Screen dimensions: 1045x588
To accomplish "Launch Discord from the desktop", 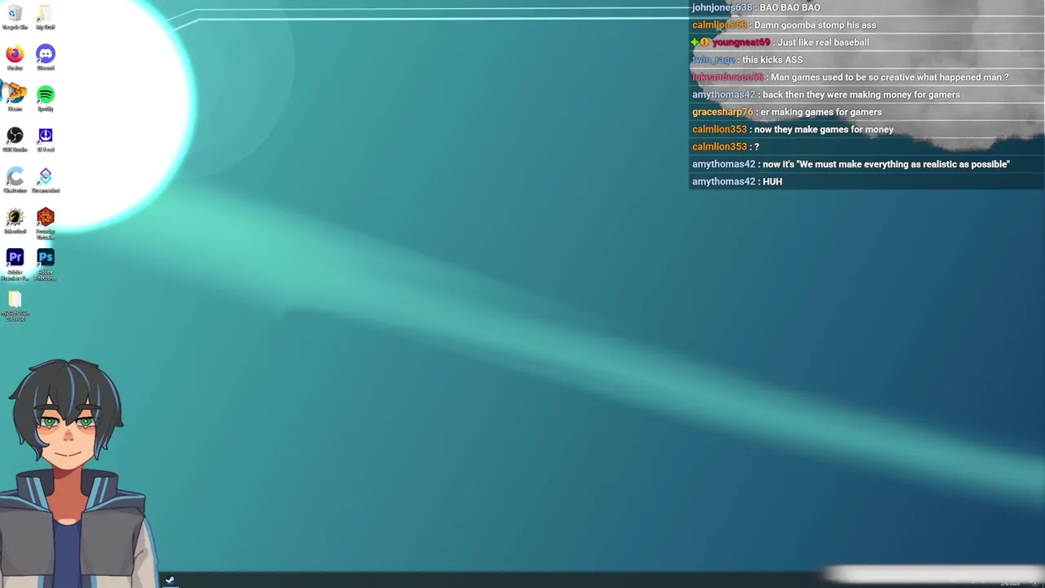I will tap(46, 57).
